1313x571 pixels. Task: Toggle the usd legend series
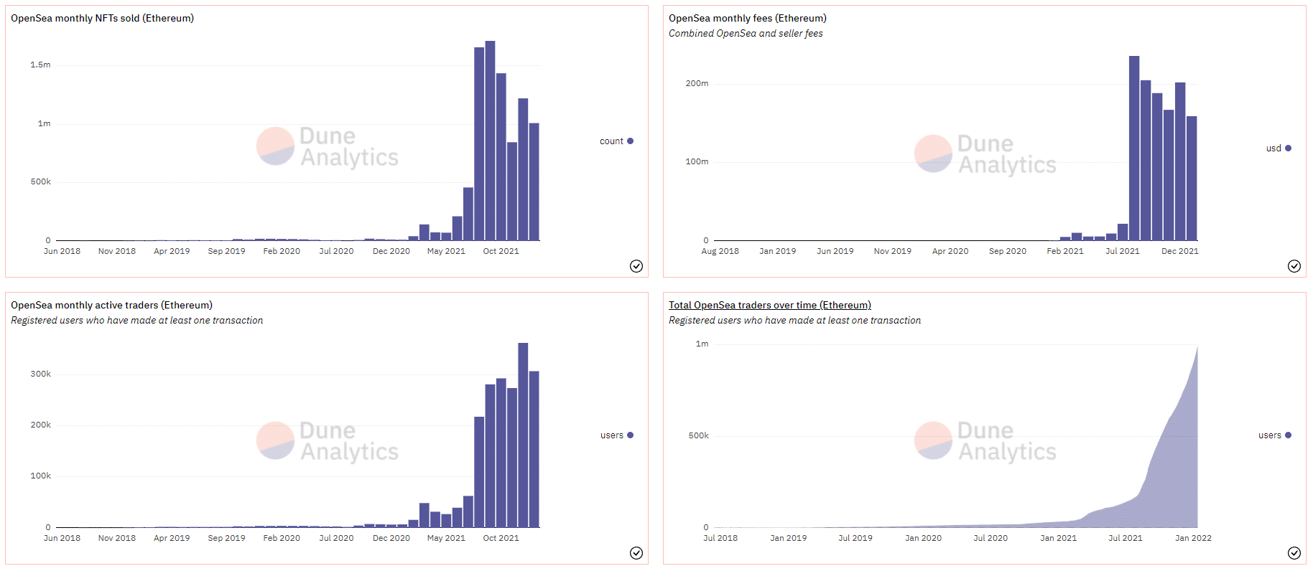1279,148
